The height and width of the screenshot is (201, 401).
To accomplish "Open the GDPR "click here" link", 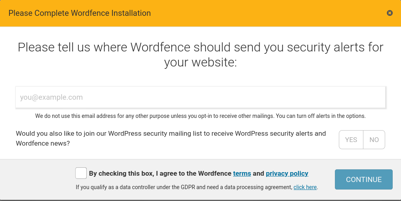I will point(305,187).
